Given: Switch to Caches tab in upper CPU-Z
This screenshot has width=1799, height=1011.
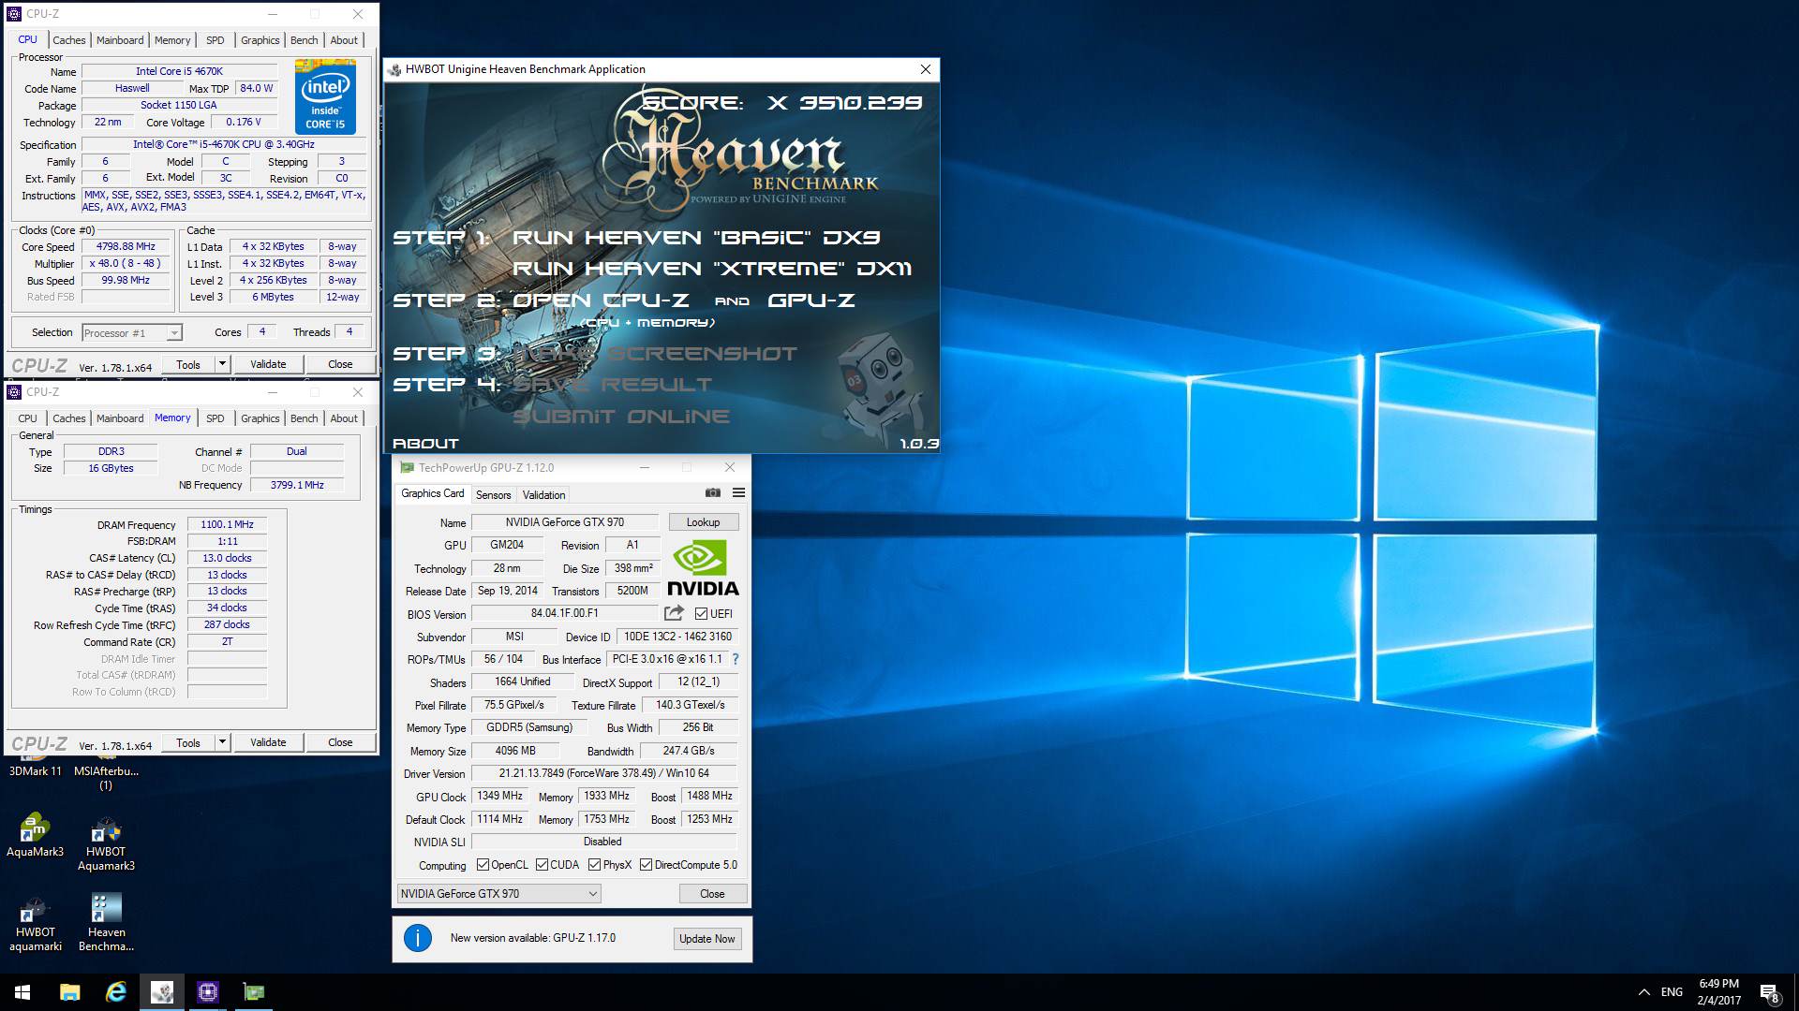Looking at the screenshot, I should click(x=69, y=40).
